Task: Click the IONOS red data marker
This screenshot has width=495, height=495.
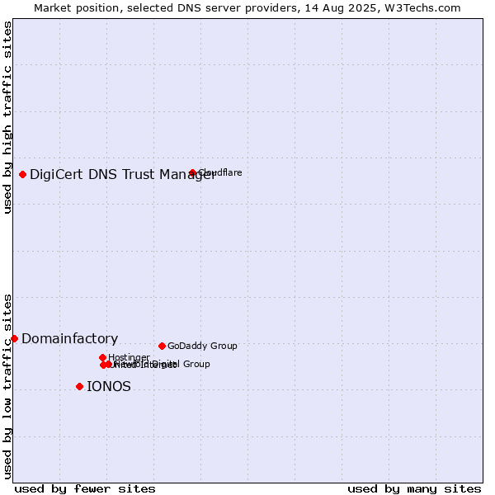Action: coord(79,386)
